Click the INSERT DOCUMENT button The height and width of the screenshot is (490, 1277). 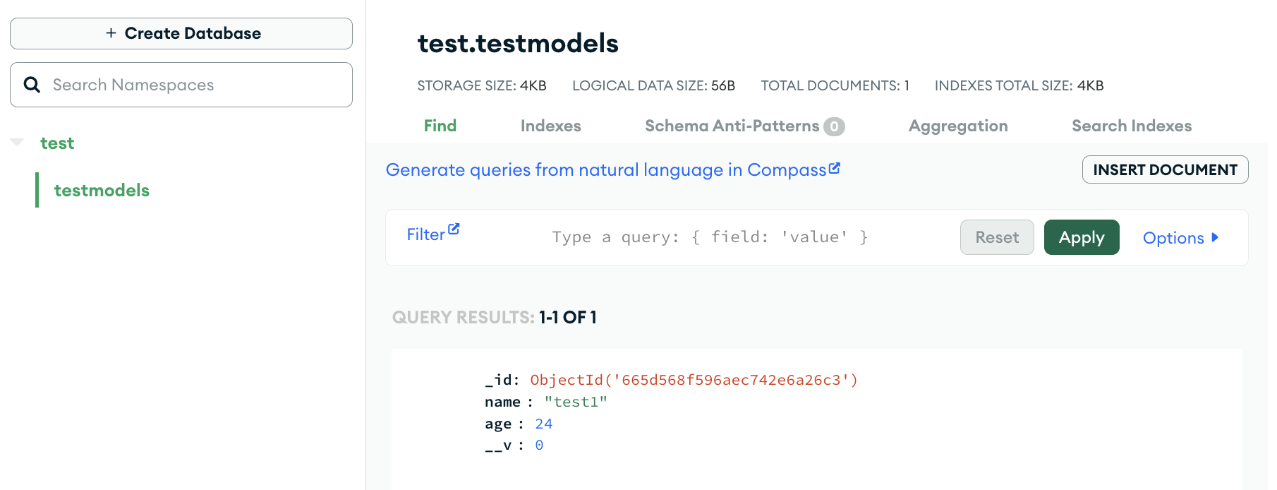(1164, 169)
